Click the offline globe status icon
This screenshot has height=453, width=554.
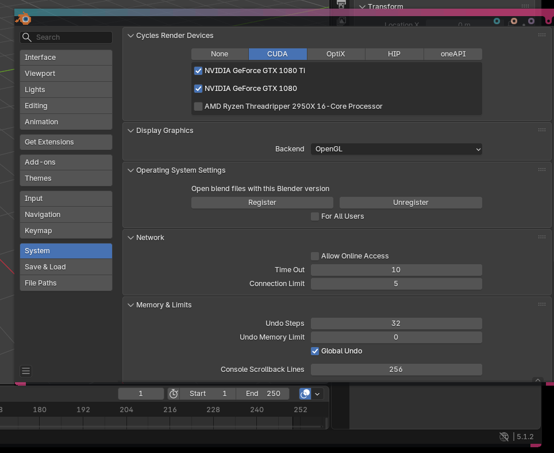504,437
